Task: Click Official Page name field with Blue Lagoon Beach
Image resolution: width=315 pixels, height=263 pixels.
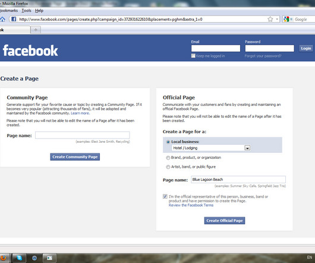Action: pyautogui.click(x=238, y=179)
